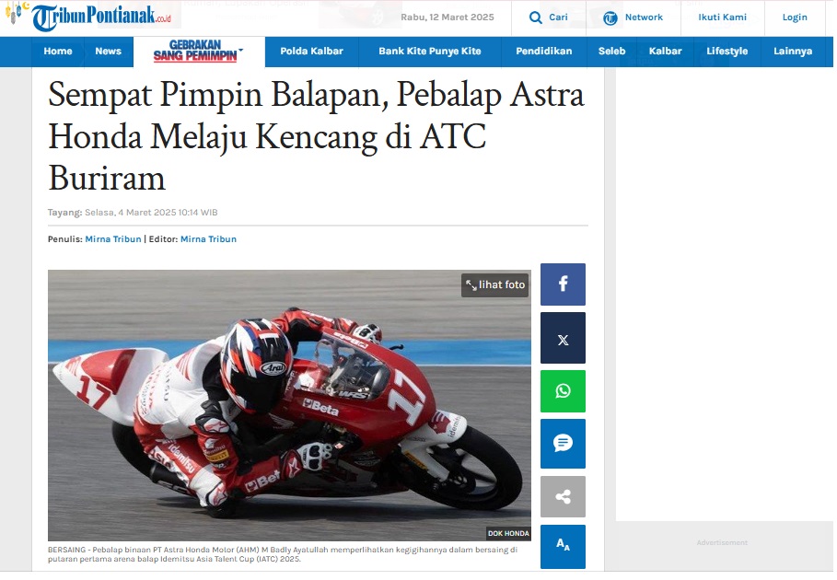
Task: Go to the Polda Kalbar section
Action: click(x=312, y=52)
